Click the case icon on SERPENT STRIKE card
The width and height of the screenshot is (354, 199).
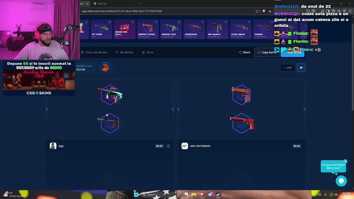pyautogui.click(x=156, y=22)
